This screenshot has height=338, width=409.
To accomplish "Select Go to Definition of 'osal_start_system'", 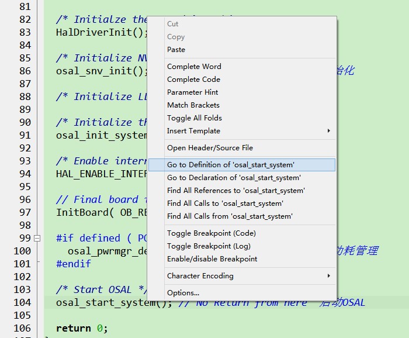I will 242,165.
